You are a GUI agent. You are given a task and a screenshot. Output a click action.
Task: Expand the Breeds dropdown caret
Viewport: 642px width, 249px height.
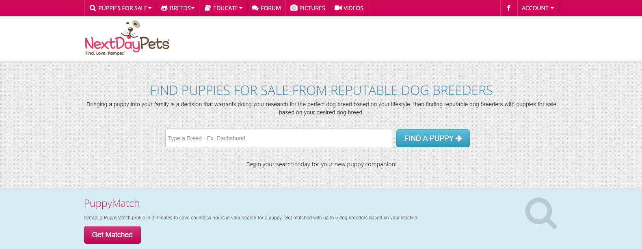click(193, 8)
